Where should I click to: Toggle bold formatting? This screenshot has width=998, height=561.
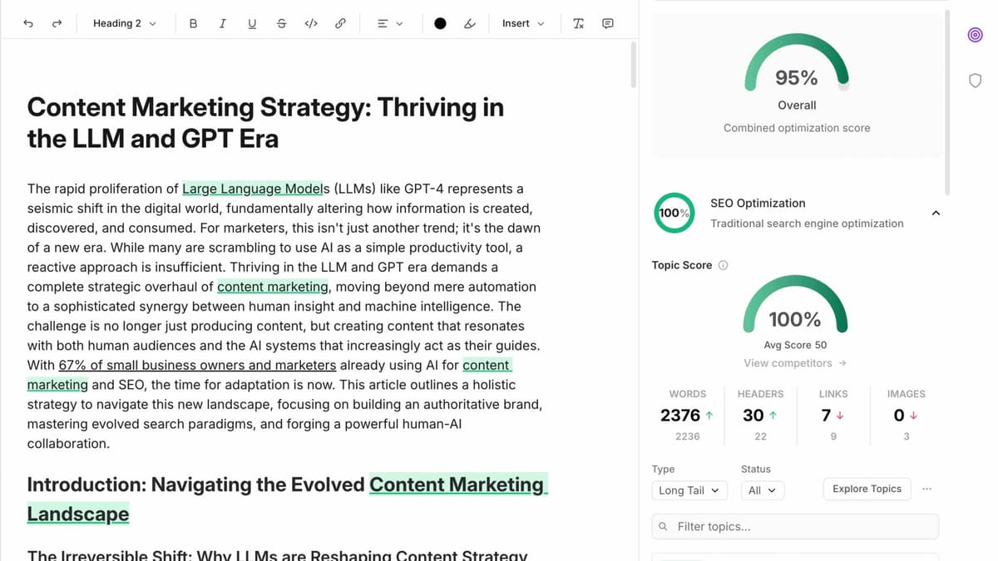[x=193, y=23]
